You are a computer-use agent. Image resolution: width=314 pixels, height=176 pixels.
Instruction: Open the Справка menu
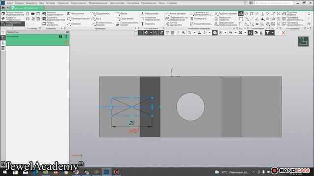click(172, 3)
